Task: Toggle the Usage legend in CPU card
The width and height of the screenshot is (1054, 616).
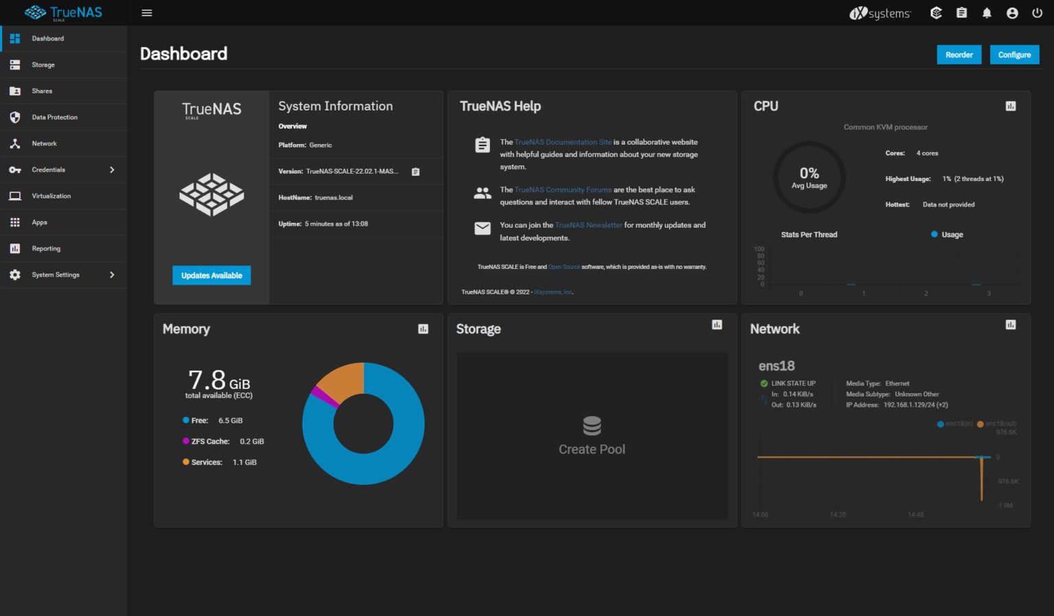Action: click(x=947, y=234)
